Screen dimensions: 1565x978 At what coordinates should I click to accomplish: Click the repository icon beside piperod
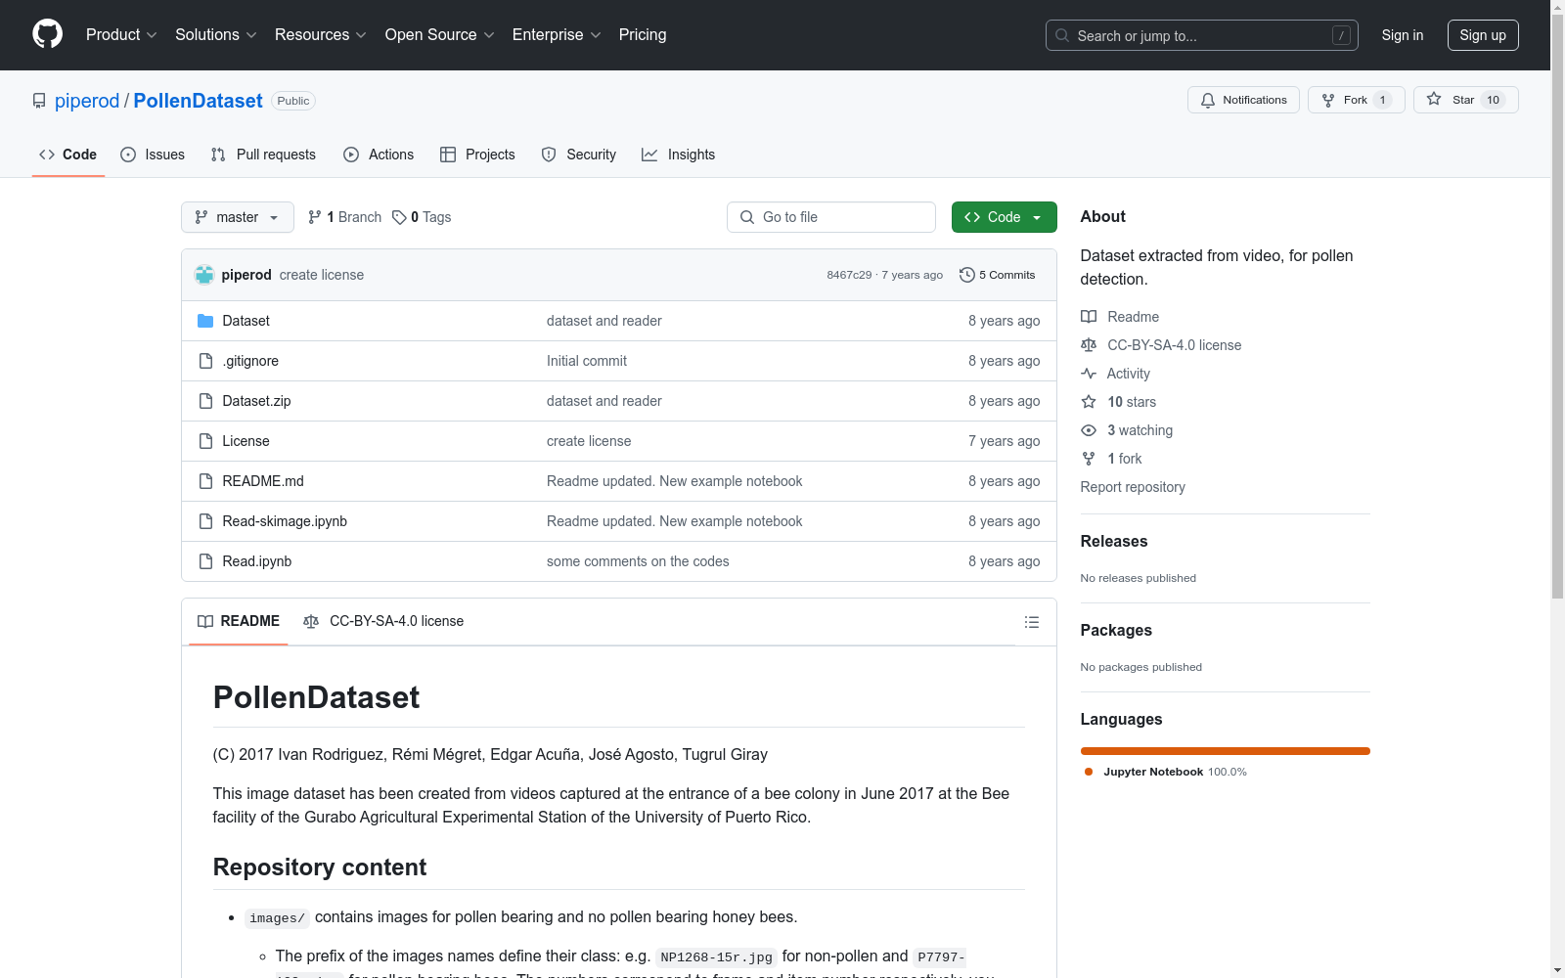39,101
